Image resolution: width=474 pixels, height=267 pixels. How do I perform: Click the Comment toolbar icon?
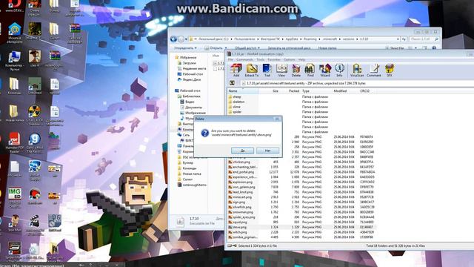point(374,70)
